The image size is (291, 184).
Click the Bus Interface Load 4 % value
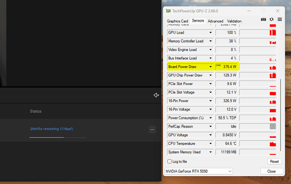click(x=226, y=58)
